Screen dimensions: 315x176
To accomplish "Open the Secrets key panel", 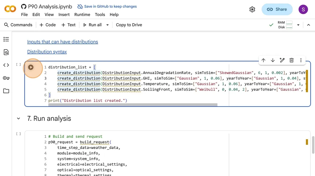I will (x=6, y=78).
